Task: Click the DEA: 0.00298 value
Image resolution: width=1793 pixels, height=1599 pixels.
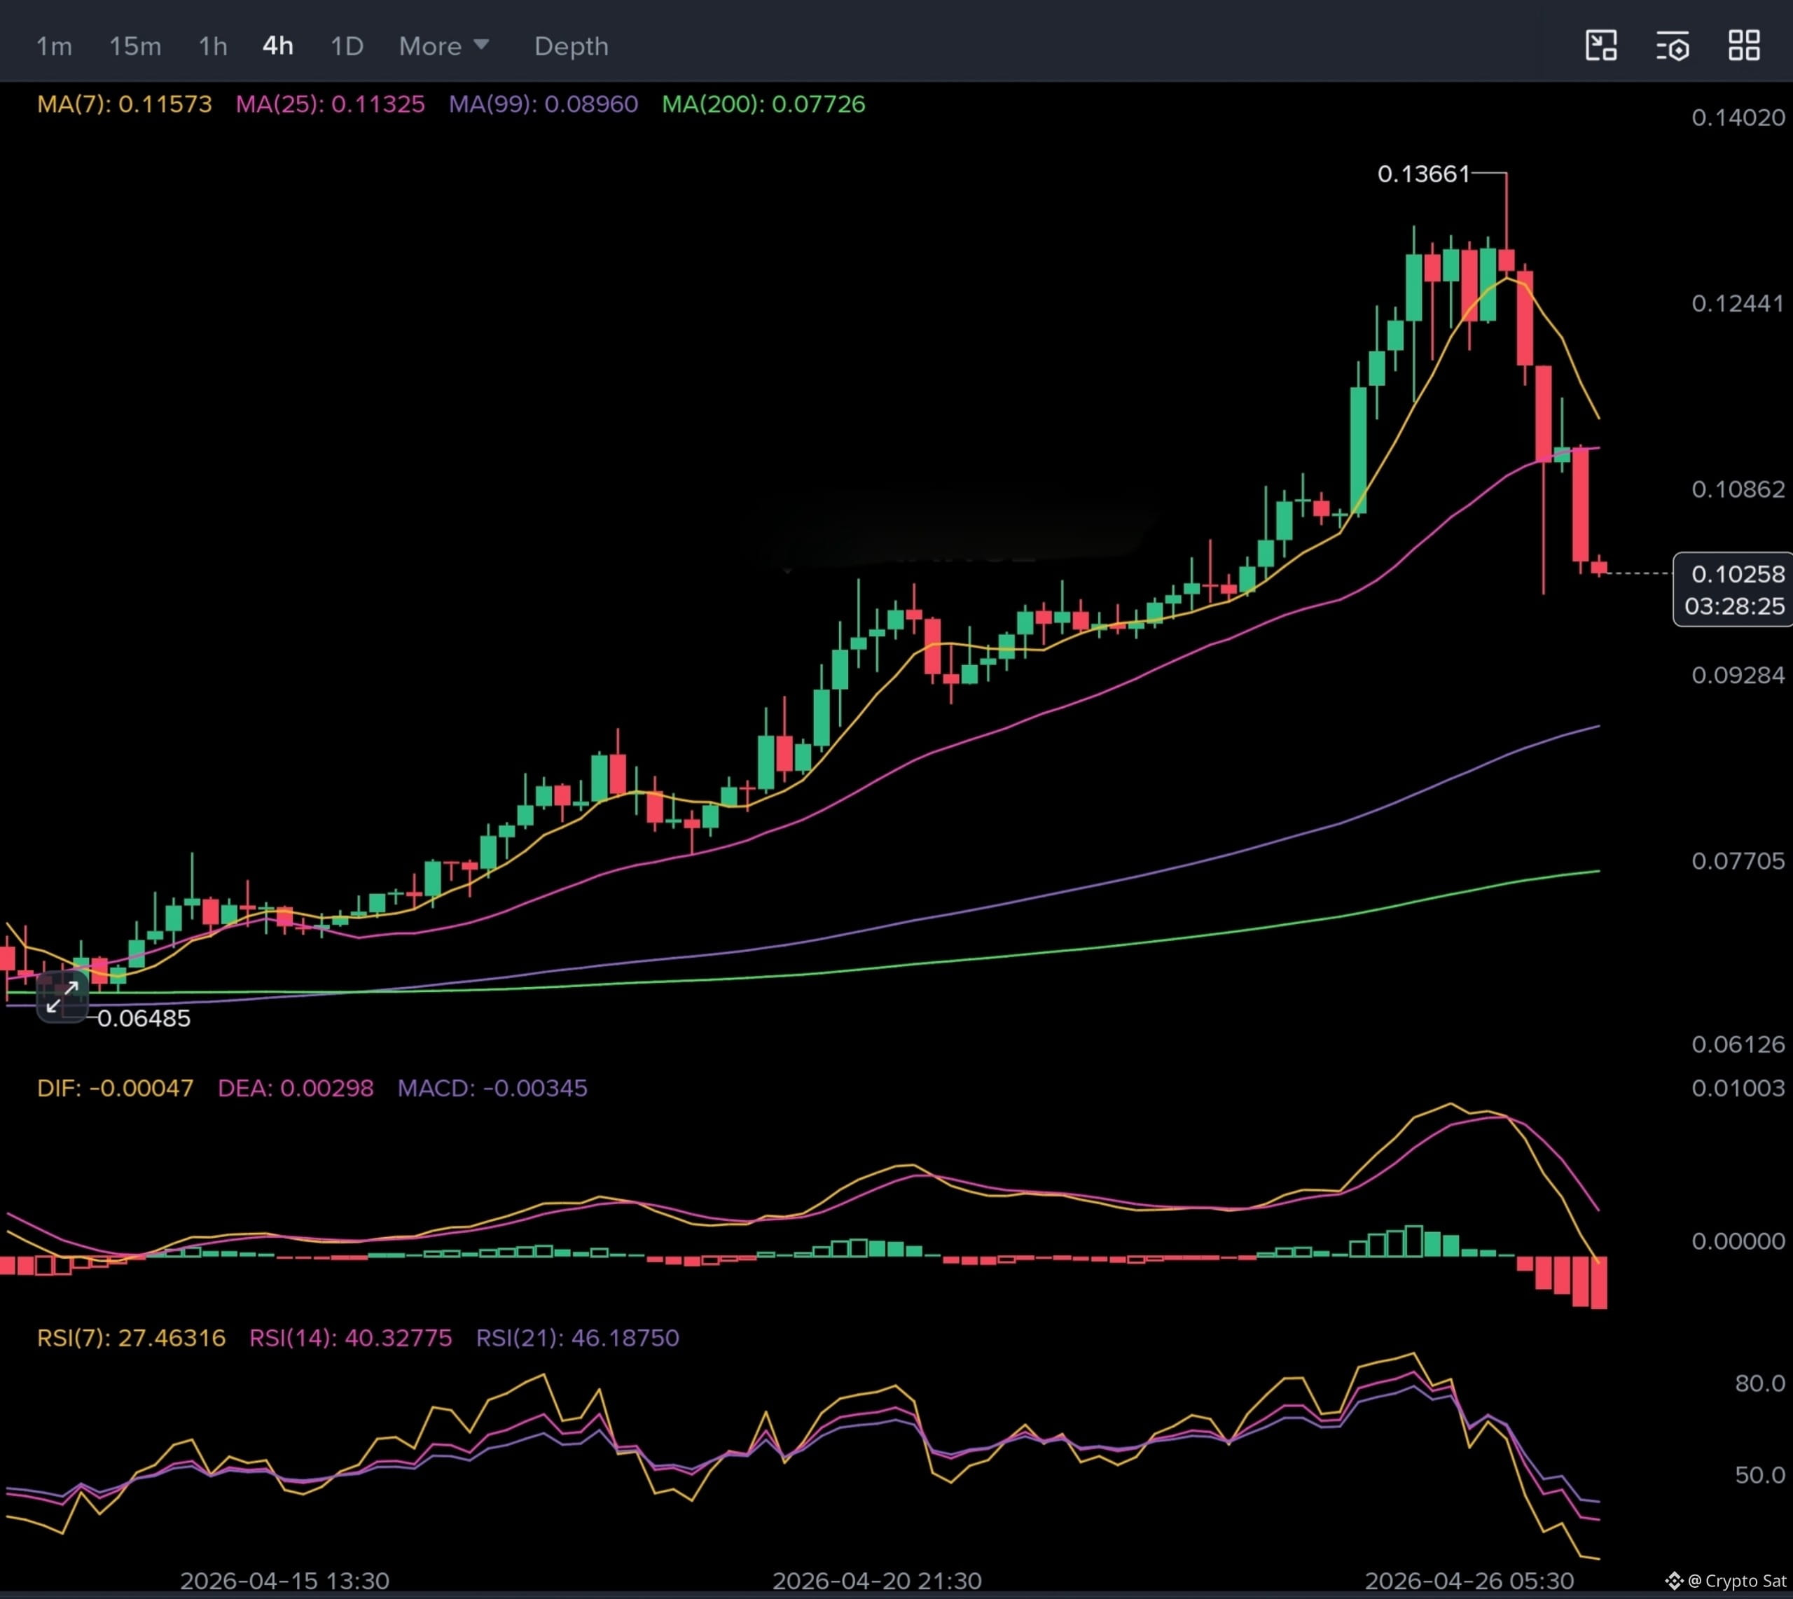Action: click(x=296, y=1088)
